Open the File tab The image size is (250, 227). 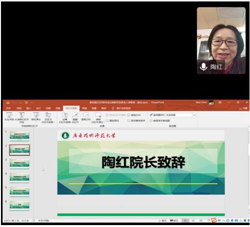8,108
